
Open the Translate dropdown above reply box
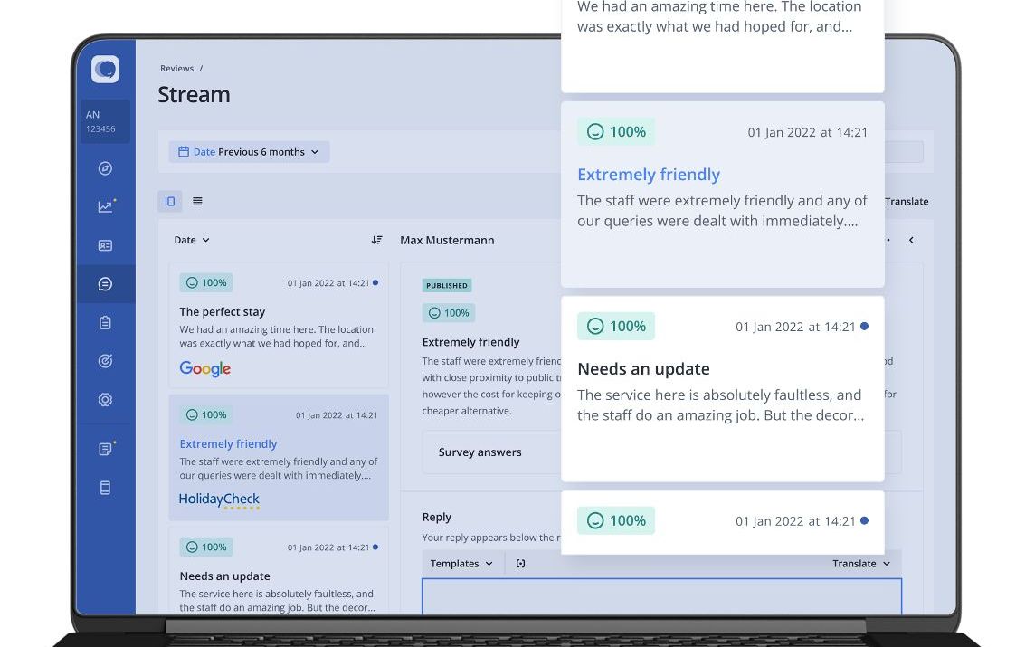click(860, 563)
